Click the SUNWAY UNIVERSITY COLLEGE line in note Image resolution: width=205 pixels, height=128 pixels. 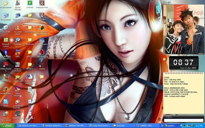pyautogui.click(x=176, y=94)
